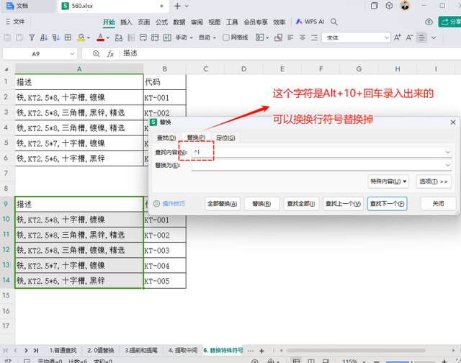
Task: Click the 替换(R) button
Action: point(261,204)
